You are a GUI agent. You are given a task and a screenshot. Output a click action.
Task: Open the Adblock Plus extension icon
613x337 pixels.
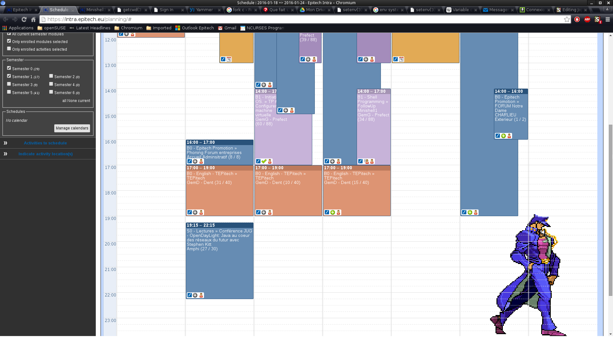point(587,19)
